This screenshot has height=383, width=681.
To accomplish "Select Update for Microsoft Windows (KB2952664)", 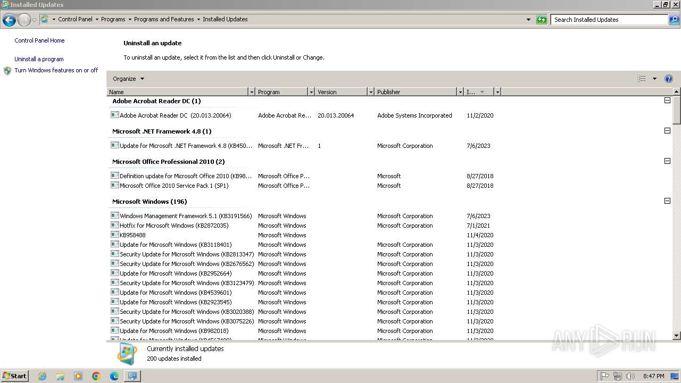I will 303,273.
